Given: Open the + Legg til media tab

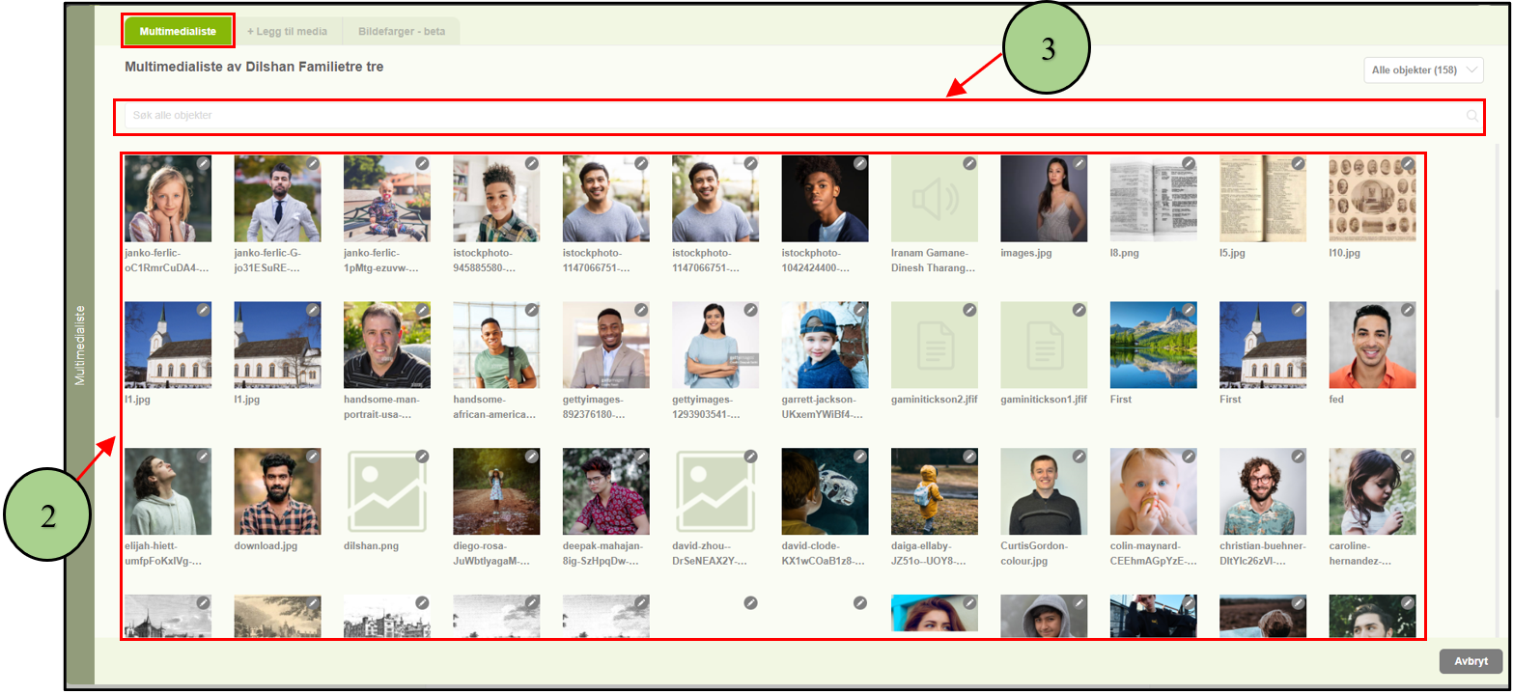Looking at the screenshot, I should point(287,31).
